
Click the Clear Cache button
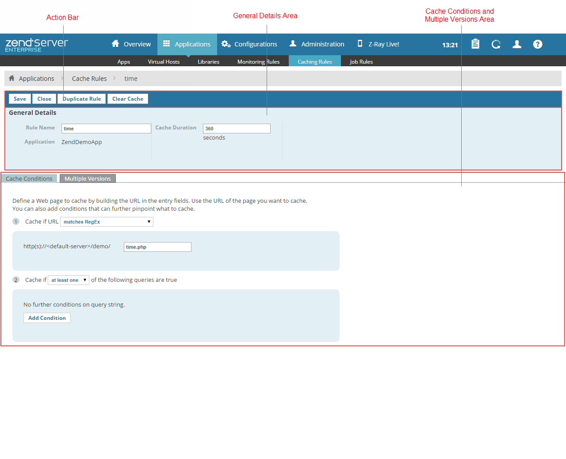point(128,99)
